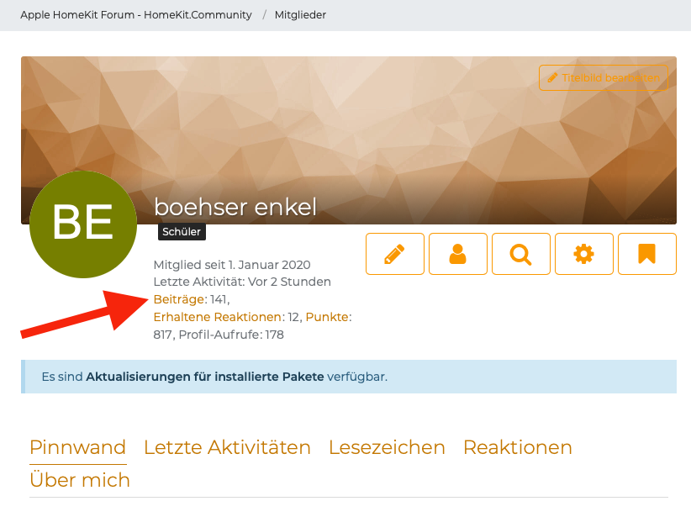The height and width of the screenshot is (517, 691).
Task: Go to Apple HomeKit Forum breadcrumb
Action: click(x=136, y=15)
